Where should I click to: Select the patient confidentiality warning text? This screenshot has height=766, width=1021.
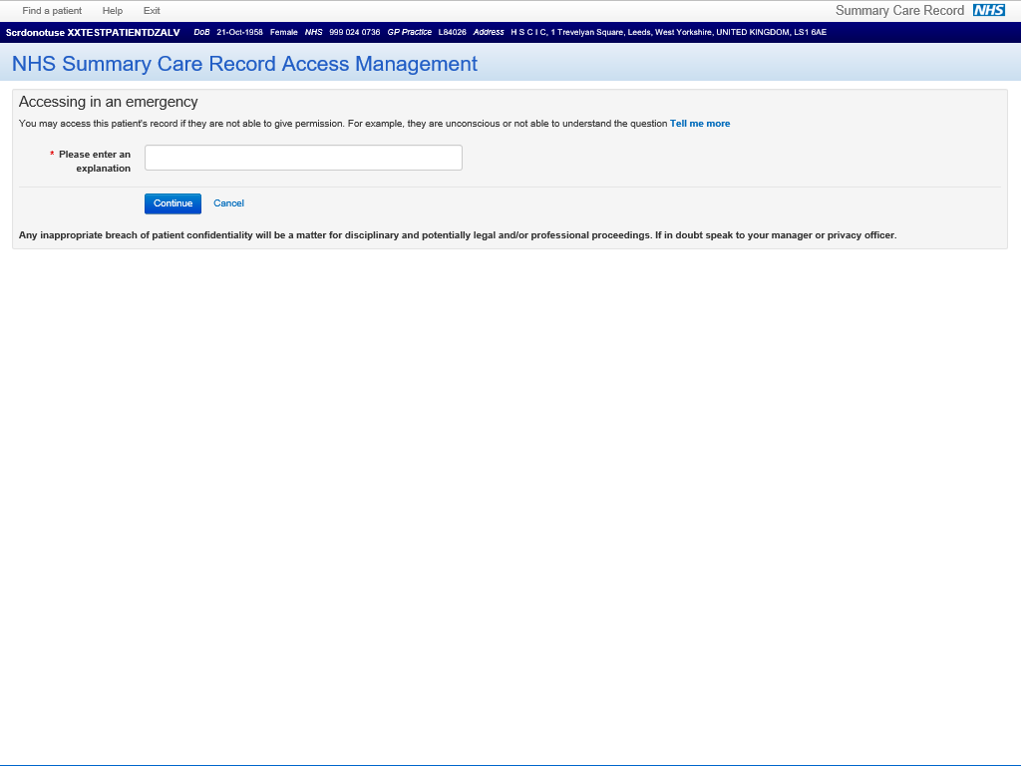click(458, 235)
